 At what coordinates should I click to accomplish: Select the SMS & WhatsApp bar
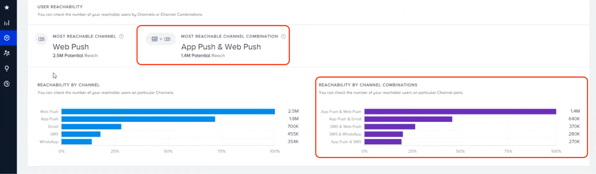click(383, 134)
